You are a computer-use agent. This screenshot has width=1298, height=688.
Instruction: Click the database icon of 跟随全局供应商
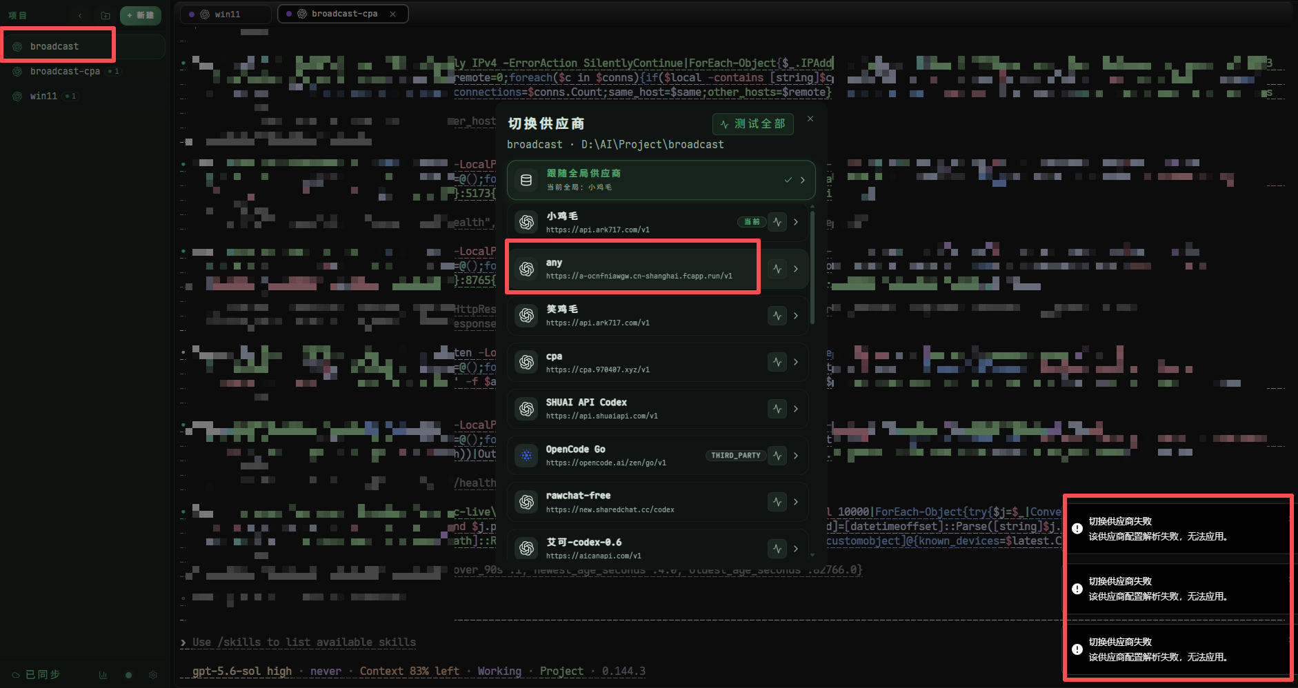click(x=526, y=180)
